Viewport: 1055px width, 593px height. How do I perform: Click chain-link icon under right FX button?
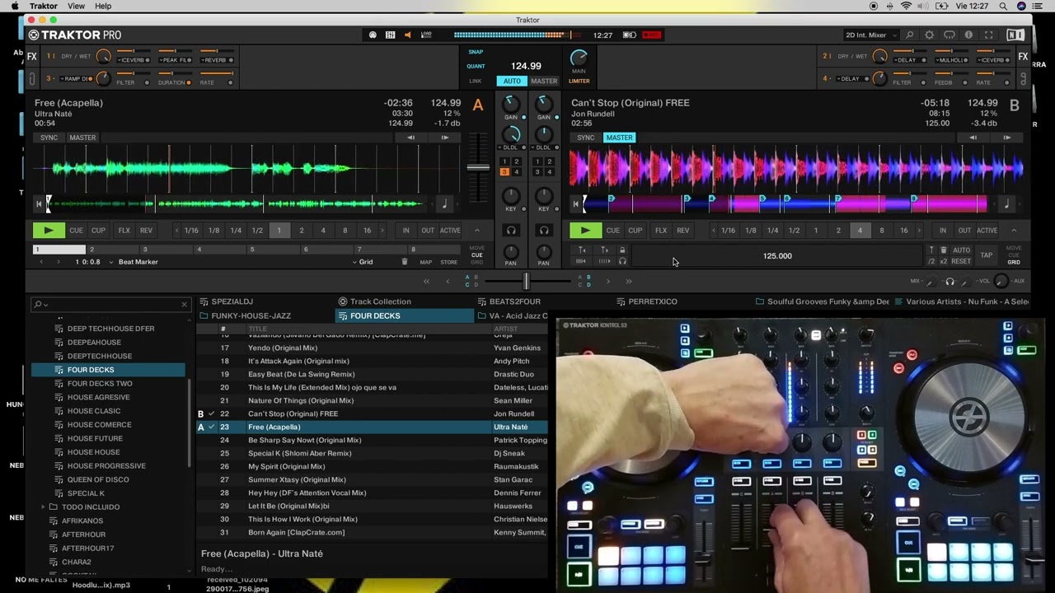point(1023,79)
